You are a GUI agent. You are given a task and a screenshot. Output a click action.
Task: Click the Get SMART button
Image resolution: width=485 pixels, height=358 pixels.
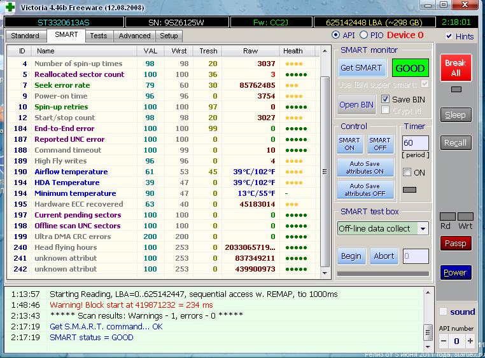click(x=361, y=68)
